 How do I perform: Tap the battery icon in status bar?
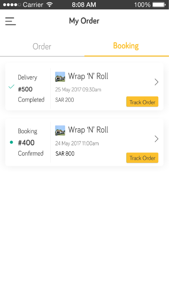point(159,5)
